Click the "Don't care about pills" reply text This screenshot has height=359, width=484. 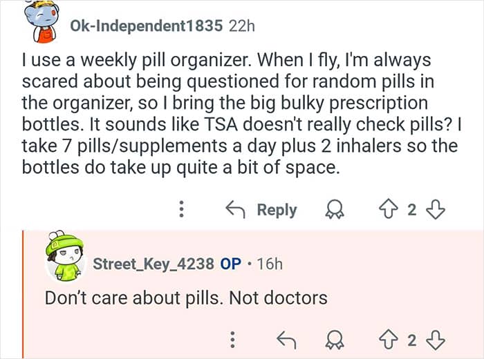[185, 298]
